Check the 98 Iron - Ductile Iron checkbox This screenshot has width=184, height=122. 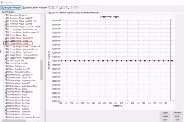tap(6, 61)
